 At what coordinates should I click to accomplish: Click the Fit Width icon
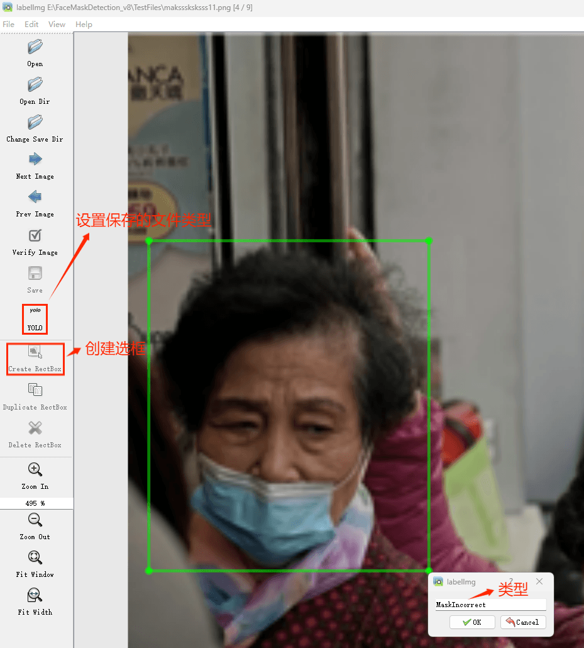click(35, 595)
